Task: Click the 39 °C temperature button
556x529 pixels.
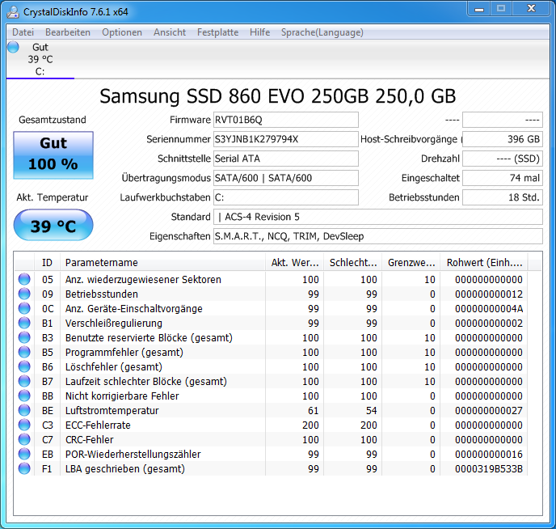Action: point(53,225)
